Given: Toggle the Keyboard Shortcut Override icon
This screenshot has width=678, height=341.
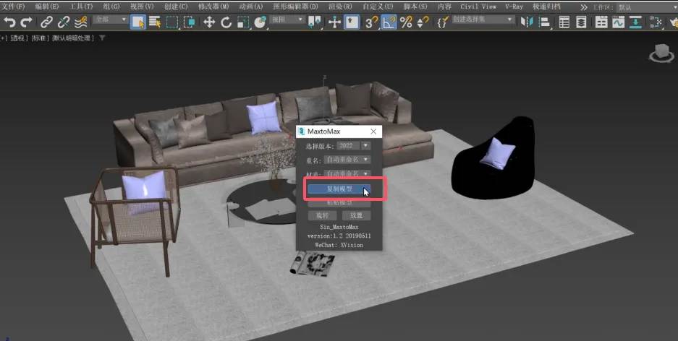Looking at the screenshot, I should [352, 22].
